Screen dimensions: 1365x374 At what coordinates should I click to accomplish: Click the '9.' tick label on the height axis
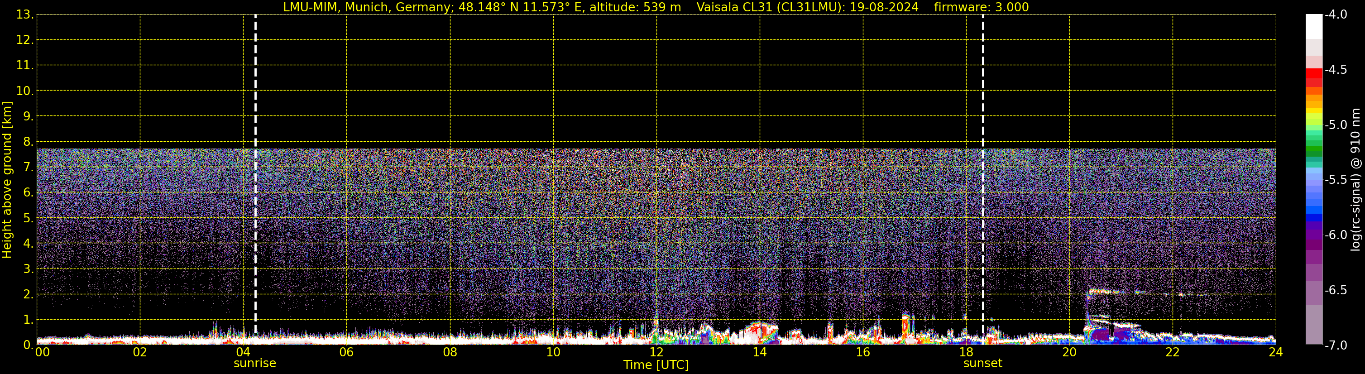coord(29,116)
